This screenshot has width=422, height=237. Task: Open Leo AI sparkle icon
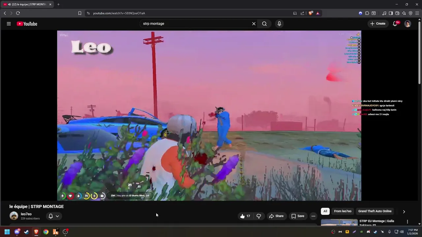tap(404, 13)
